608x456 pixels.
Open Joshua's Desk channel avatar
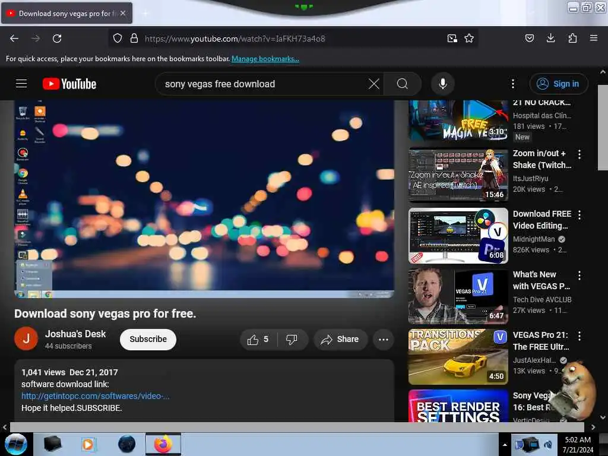click(26, 338)
